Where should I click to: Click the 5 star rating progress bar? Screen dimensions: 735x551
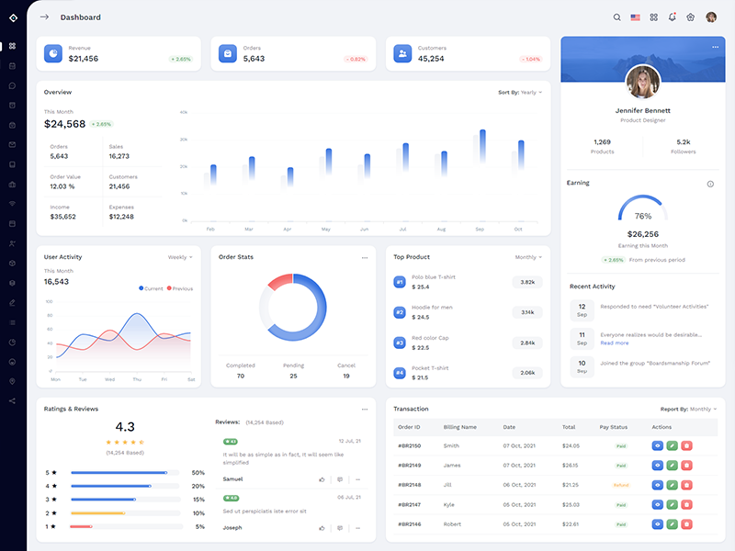pyautogui.click(x=125, y=473)
